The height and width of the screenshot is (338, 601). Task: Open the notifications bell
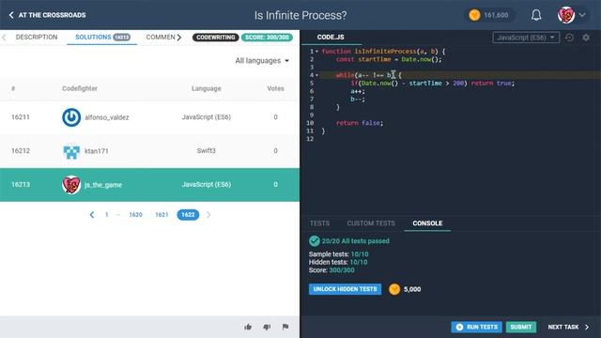pyautogui.click(x=536, y=15)
